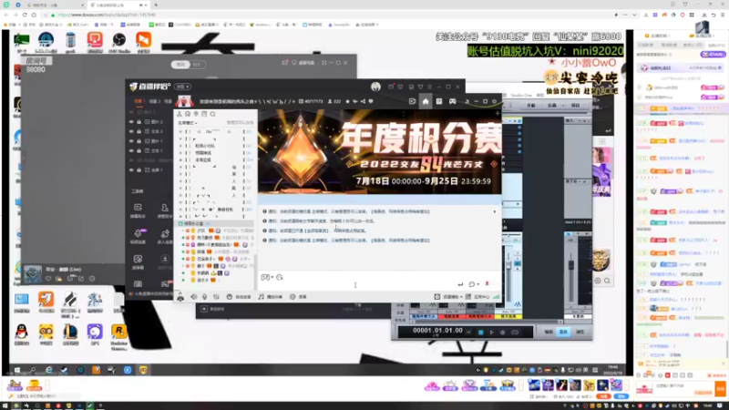Select the left view tab beside Studio One transport

tap(549, 332)
